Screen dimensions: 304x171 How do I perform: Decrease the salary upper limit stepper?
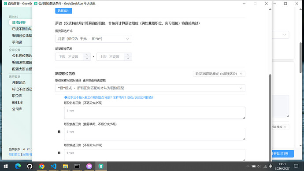pos(128,59)
